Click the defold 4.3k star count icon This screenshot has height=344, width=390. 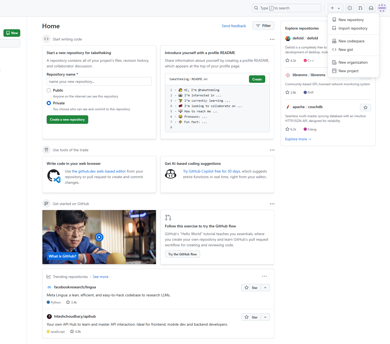click(x=287, y=60)
